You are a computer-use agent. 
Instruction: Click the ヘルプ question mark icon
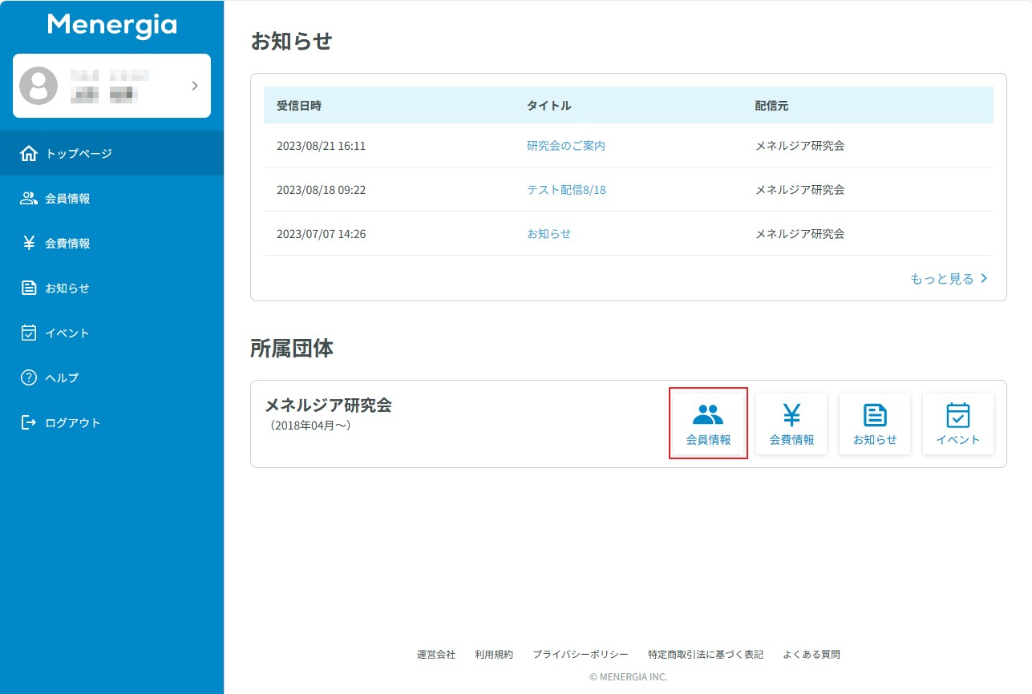click(x=29, y=377)
